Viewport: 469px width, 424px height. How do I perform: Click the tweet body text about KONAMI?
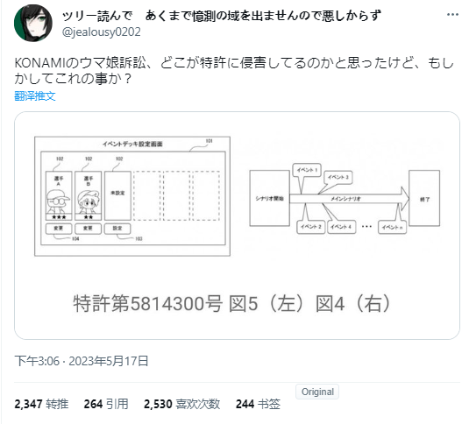click(x=234, y=71)
